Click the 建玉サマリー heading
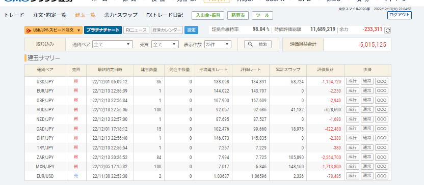The height and width of the screenshot is (185, 424). pos(44,58)
